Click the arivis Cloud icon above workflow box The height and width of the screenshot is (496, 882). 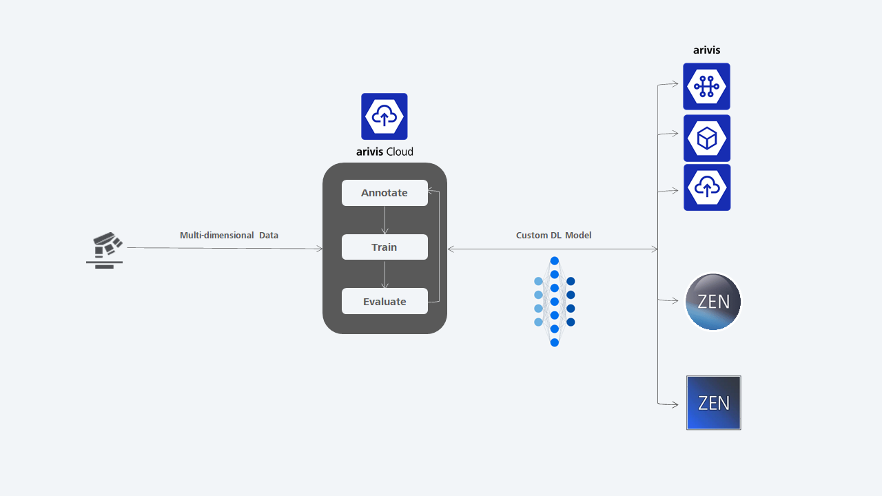click(x=384, y=116)
